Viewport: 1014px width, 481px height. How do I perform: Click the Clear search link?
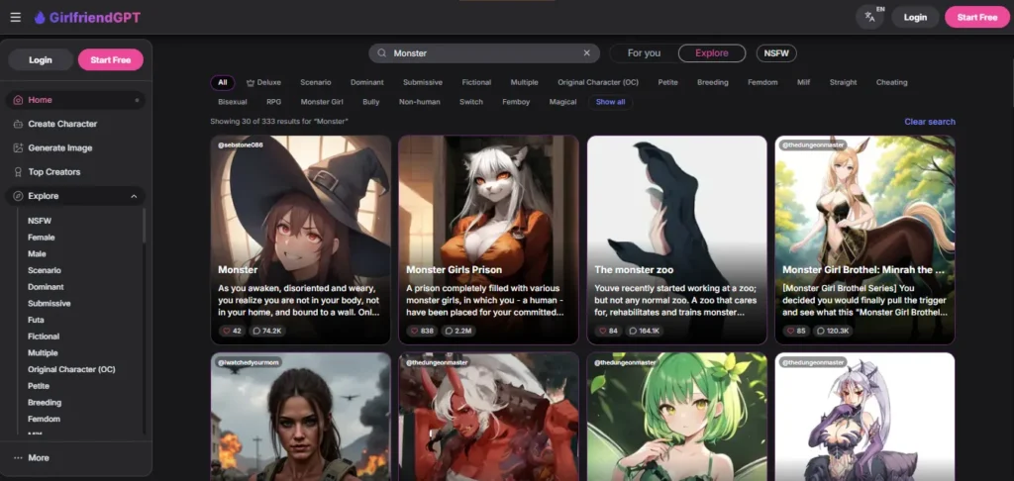click(930, 122)
